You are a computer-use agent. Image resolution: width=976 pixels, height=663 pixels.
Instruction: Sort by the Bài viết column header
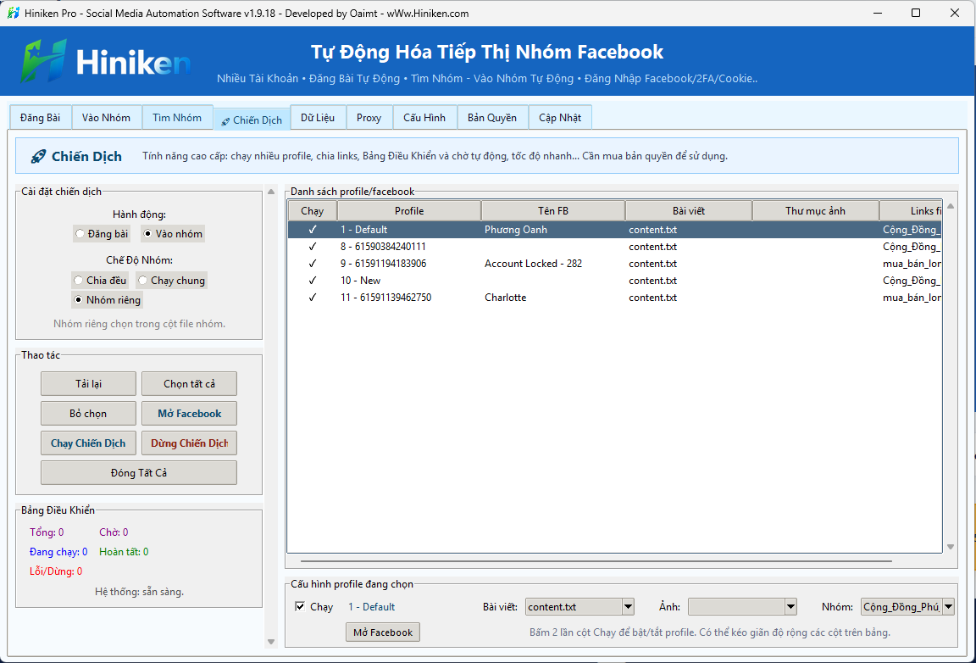(689, 210)
